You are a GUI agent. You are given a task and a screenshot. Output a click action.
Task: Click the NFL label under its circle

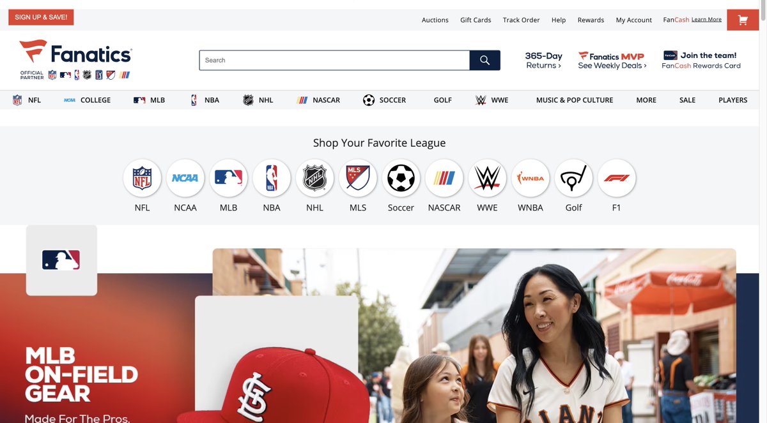pyautogui.click(x=142, y=207)
